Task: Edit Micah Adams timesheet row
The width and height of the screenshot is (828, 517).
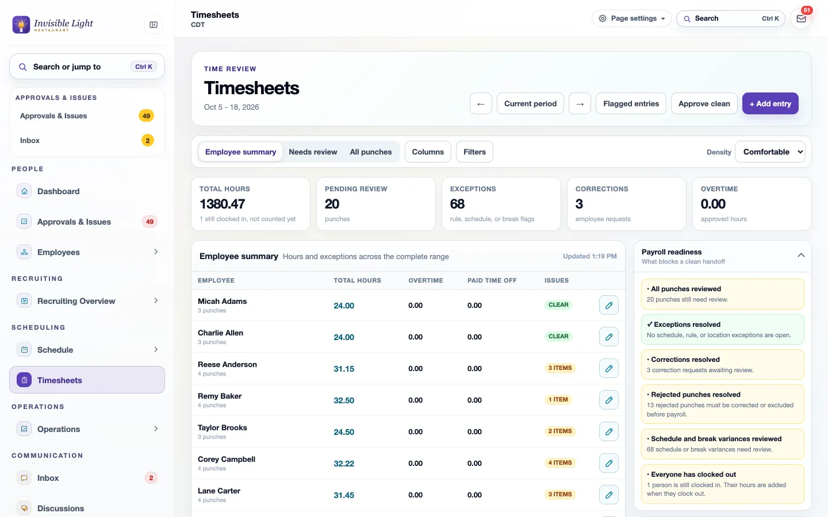Action: pyautogui.click(x=609, y=306)
